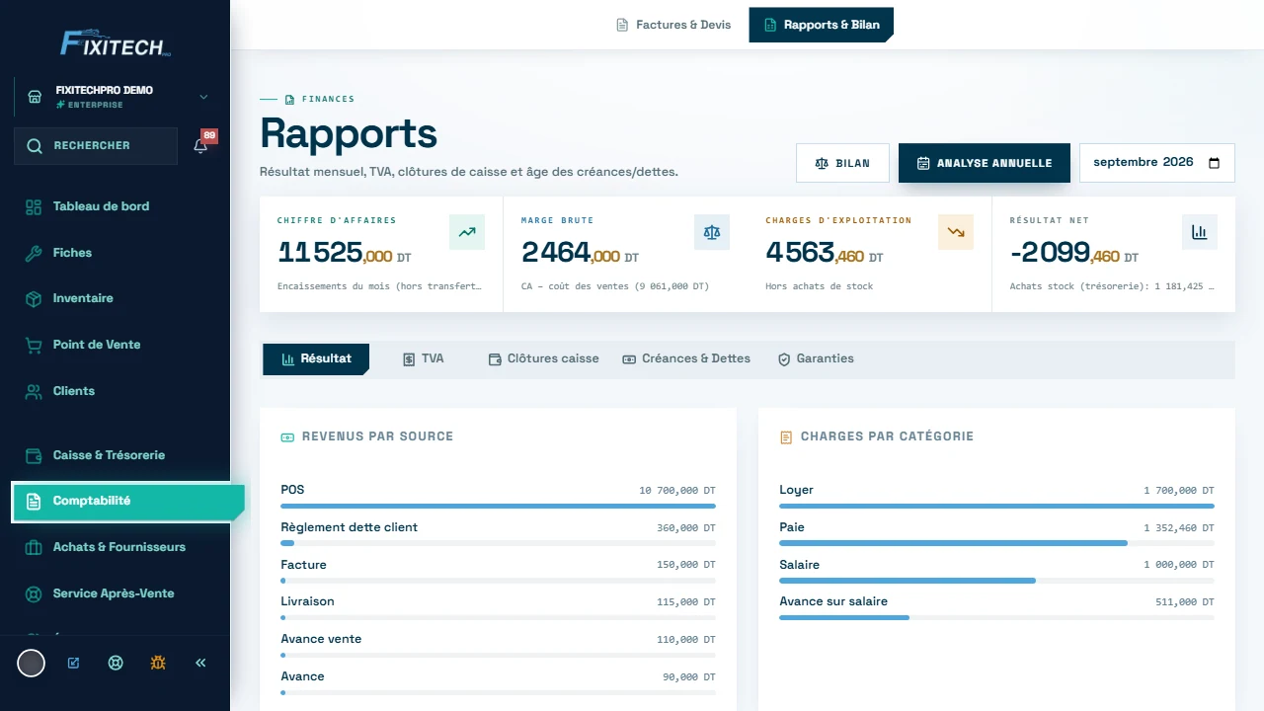Click the Paie expense progress bar
This screenshot has width=1264, height=711.
pyautogui.click(x=996, y=543)
